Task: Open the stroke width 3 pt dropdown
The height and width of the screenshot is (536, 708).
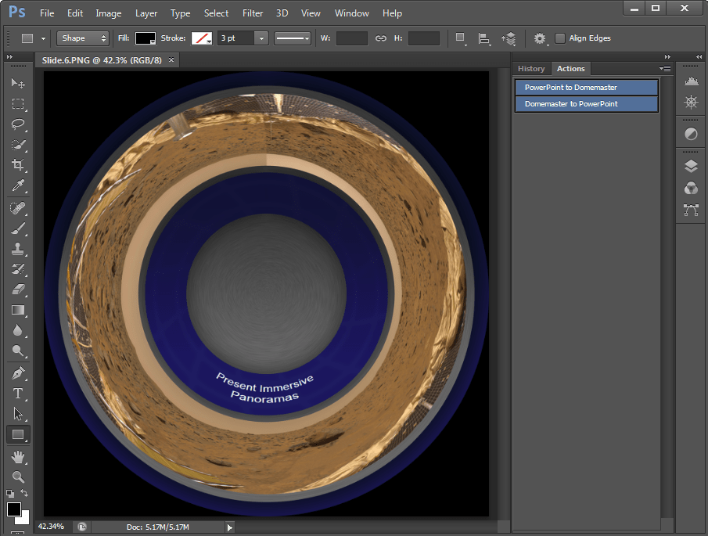Action: tap(261, 38)
